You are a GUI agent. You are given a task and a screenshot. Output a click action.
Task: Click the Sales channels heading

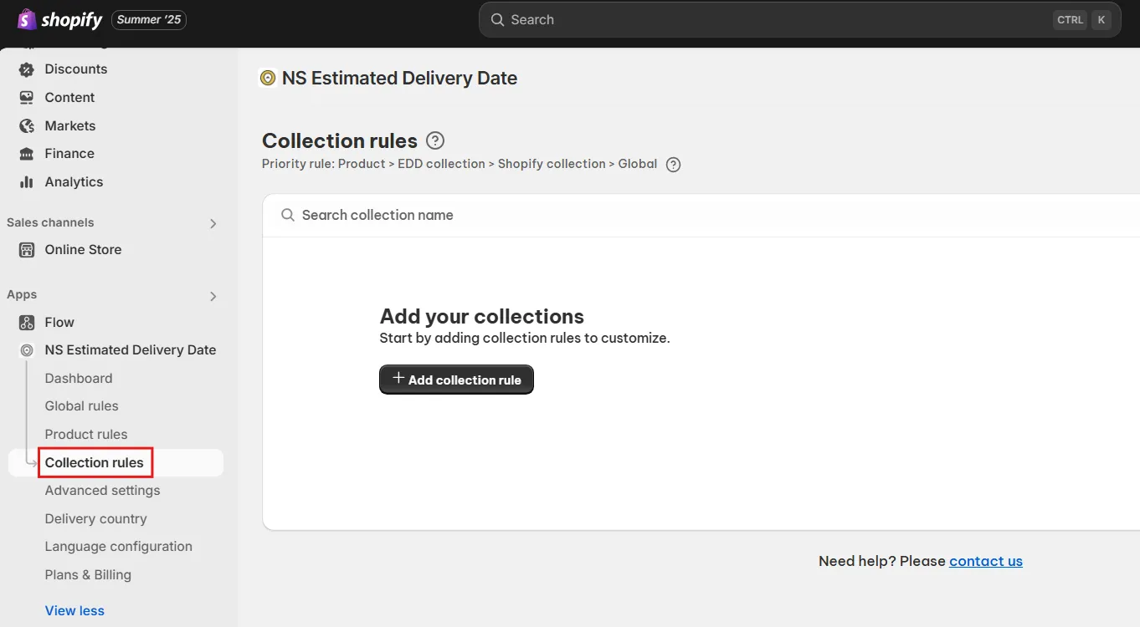click(x=50, y=222)
